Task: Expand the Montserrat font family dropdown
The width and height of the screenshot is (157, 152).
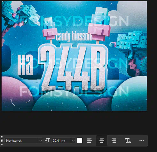Action: click(41, 140)
